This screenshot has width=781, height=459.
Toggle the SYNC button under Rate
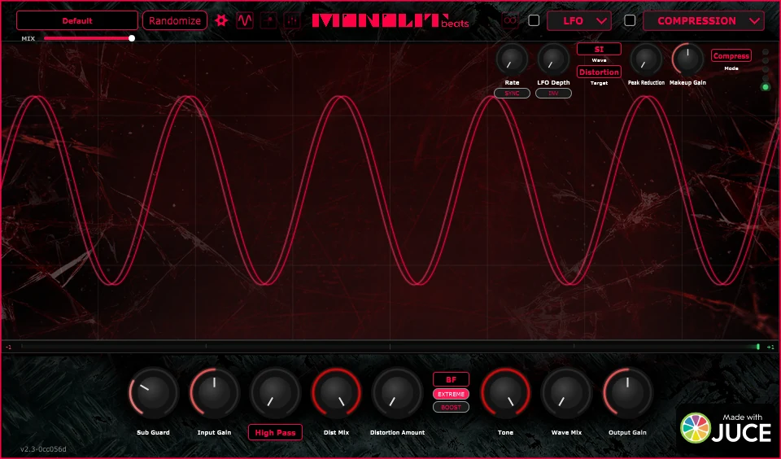(x=512, y=94)
